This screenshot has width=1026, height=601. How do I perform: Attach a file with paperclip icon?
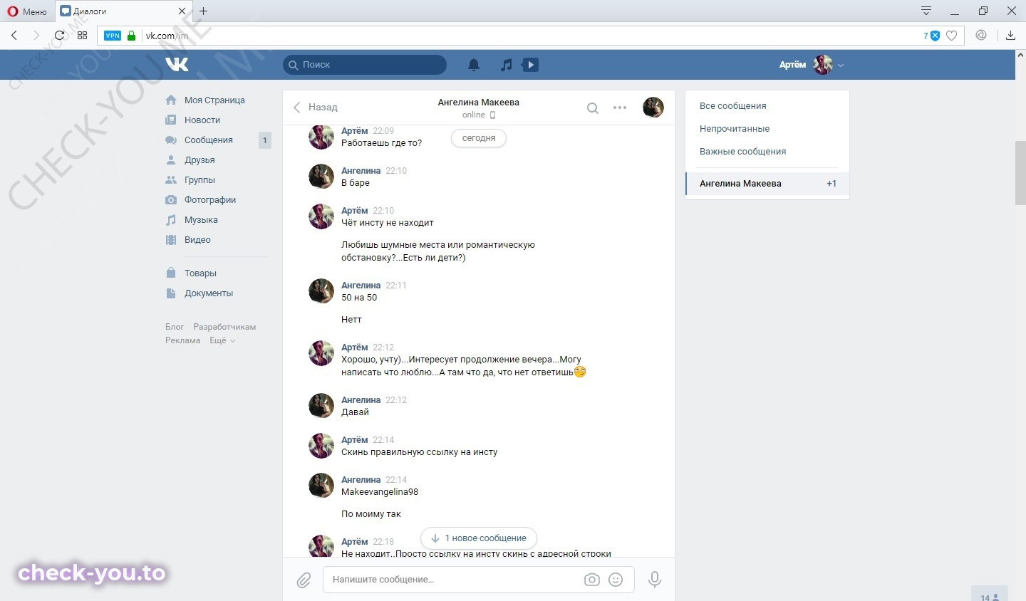pyautogui.click(x=304, y=580)
